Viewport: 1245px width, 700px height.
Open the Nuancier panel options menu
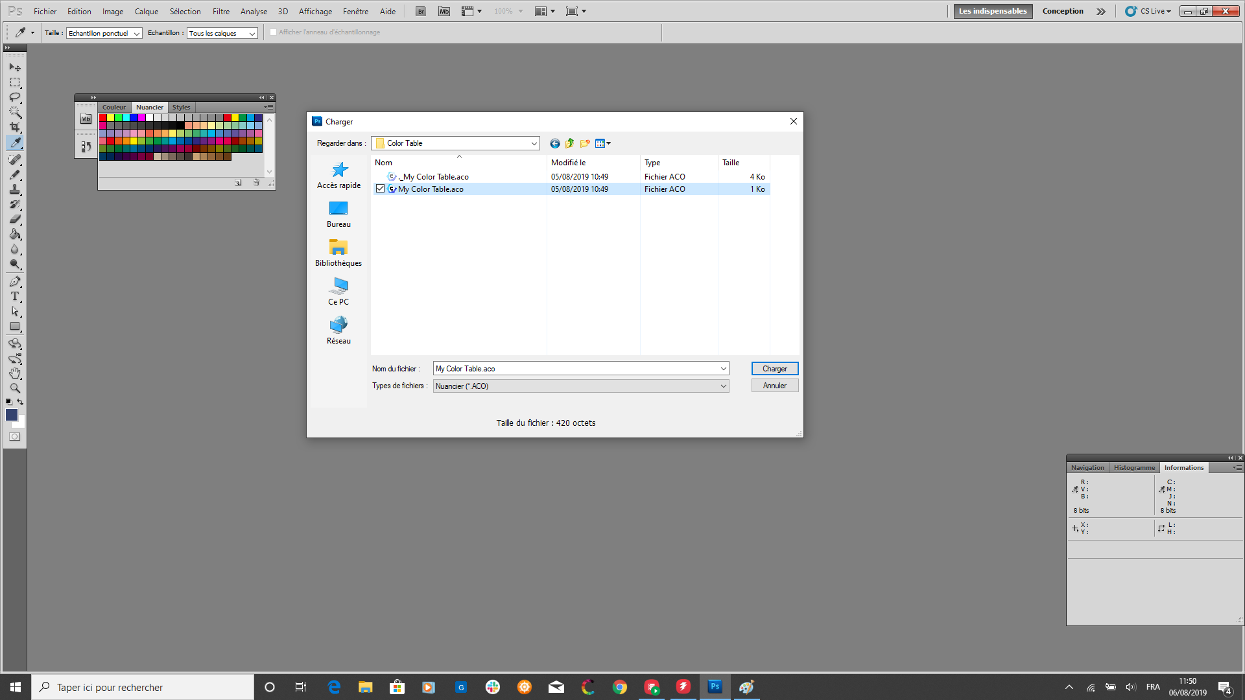(x=269, y=108)
